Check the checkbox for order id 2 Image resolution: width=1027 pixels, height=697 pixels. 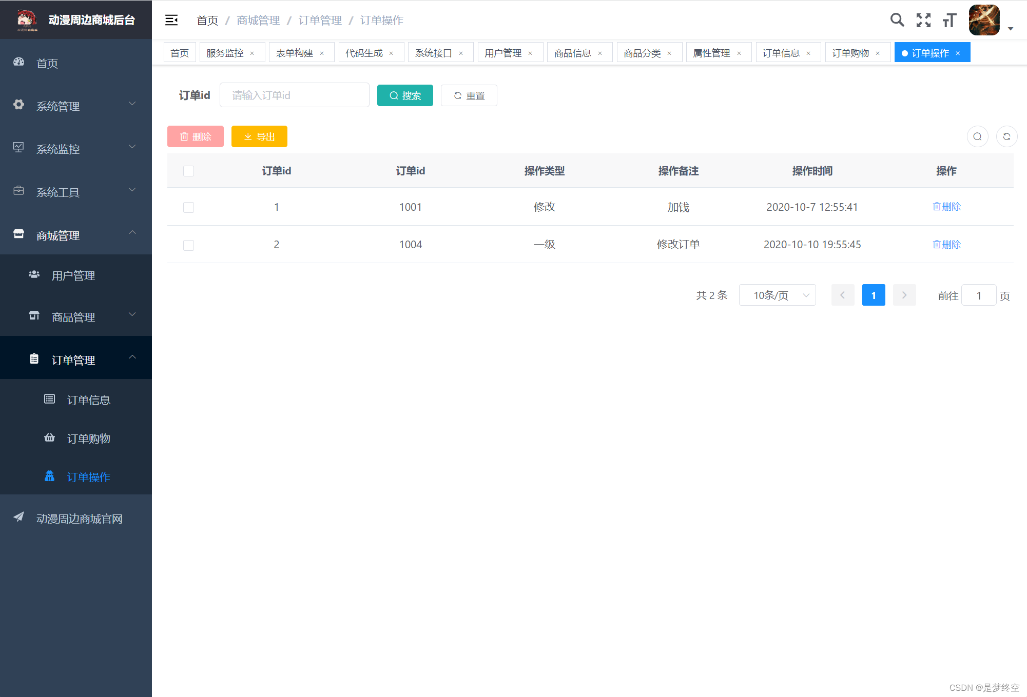coord(188,245)
